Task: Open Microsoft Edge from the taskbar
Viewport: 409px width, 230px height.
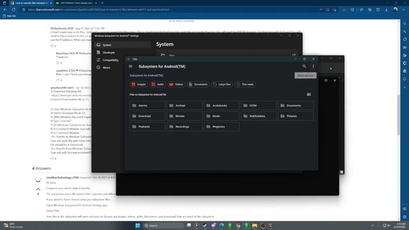Action: coord(222,226)
